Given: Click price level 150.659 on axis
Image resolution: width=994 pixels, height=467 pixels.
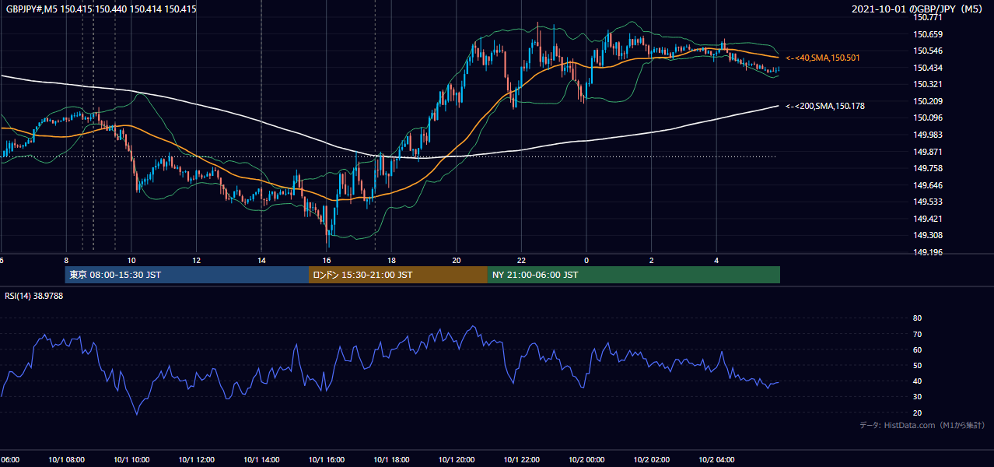Looking at the screenshot, I should (928, 34).
